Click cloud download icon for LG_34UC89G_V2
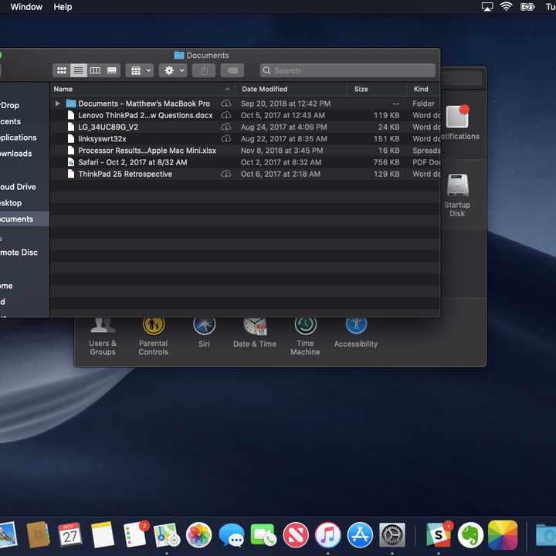This screenshot has width=556, height=556. tap(225, 127)
